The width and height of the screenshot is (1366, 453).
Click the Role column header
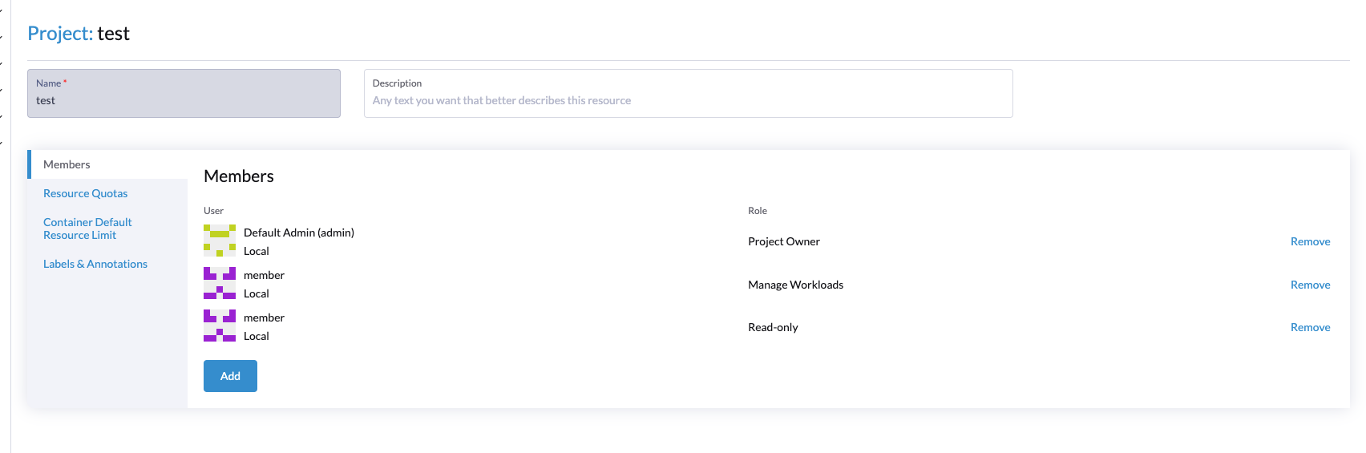[x=758, y=211]
